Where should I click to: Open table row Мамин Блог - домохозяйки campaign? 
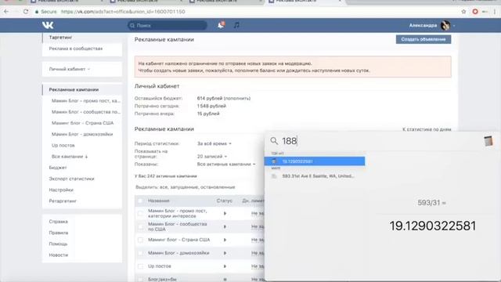pos(178,253)
